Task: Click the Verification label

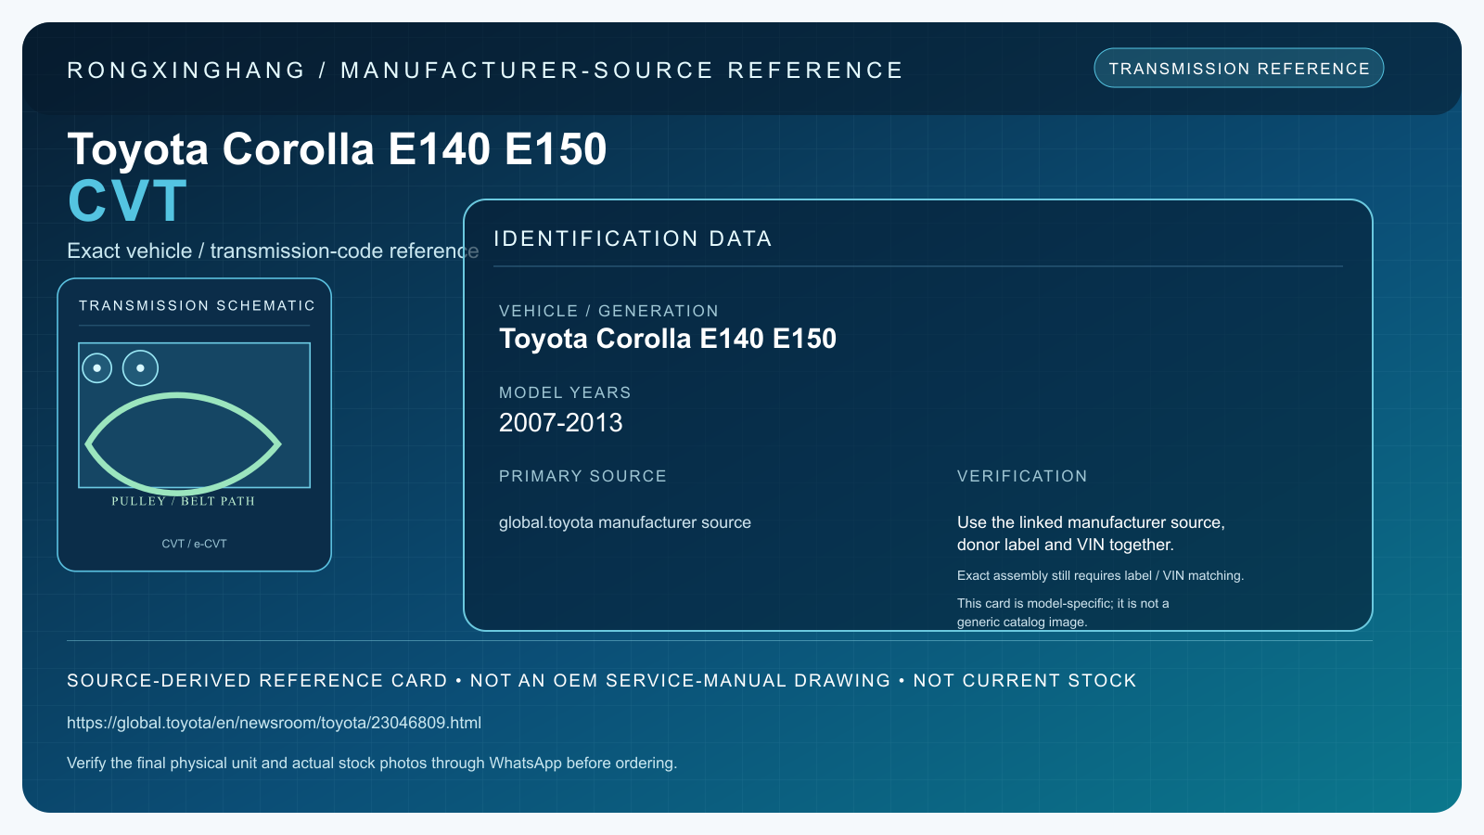Action: coord(1022,476)
